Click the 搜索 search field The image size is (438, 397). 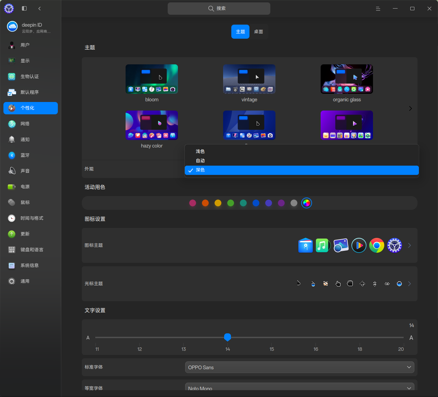pos(219,9)
